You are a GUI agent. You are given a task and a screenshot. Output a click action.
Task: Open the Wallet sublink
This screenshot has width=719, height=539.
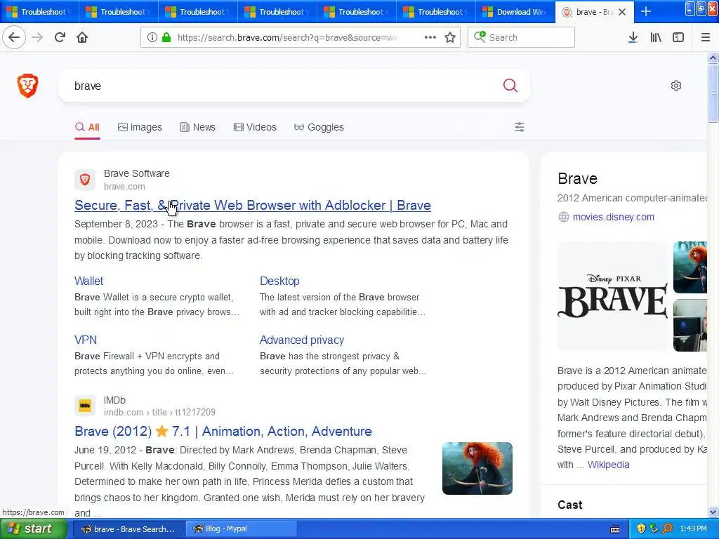coord(89,281)
